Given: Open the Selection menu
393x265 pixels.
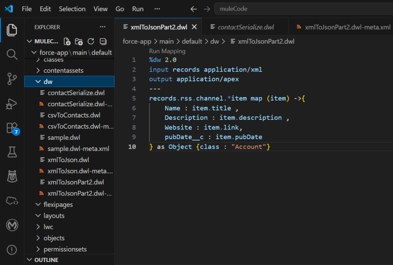Looking at the screenshot, I should pyautogui.click(x=72, y=9).
